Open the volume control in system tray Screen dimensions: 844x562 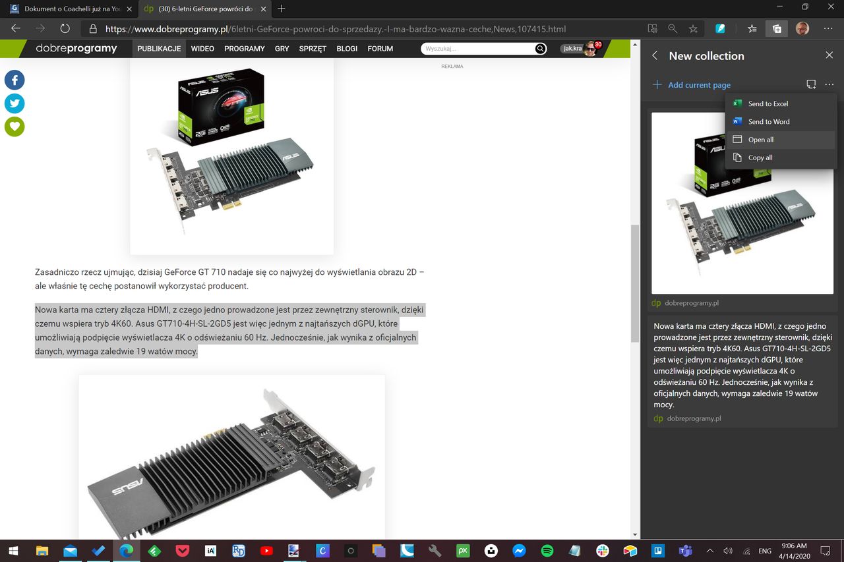tap(728, 551)
